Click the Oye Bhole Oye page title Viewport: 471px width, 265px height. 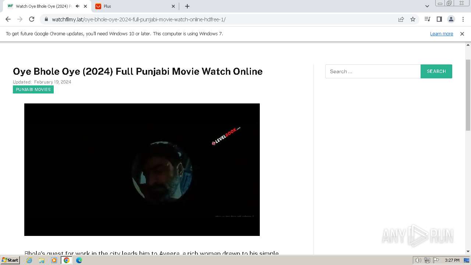click(x=138, y=71)
